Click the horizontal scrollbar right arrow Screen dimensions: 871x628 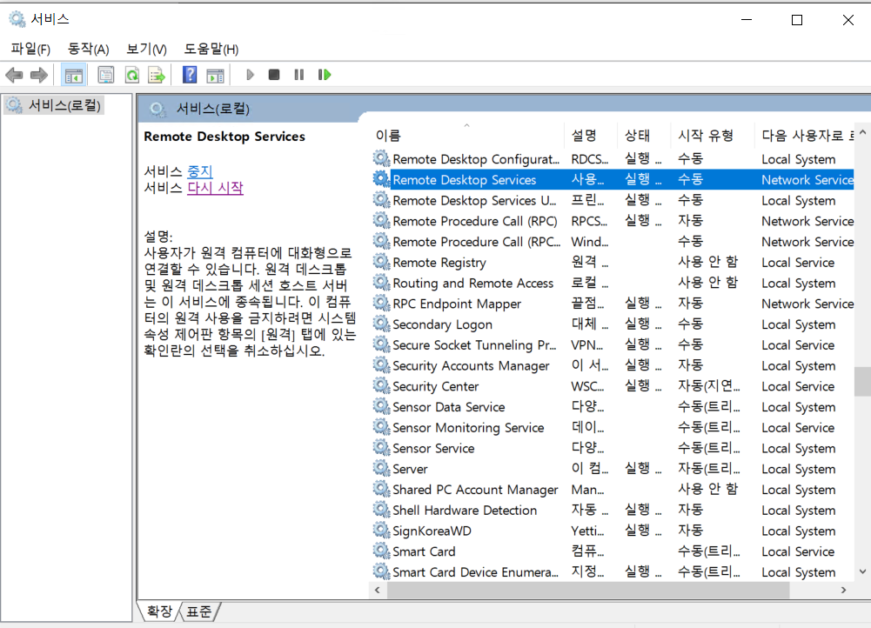pos(844,590)
